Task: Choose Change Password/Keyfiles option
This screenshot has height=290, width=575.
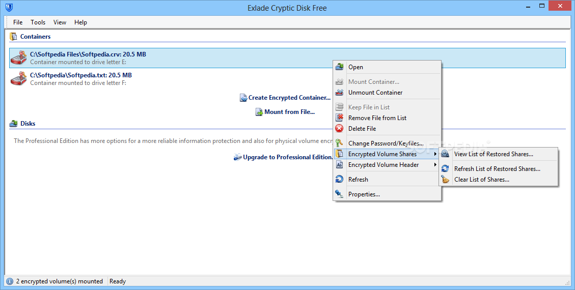Action: coord(387,143)
